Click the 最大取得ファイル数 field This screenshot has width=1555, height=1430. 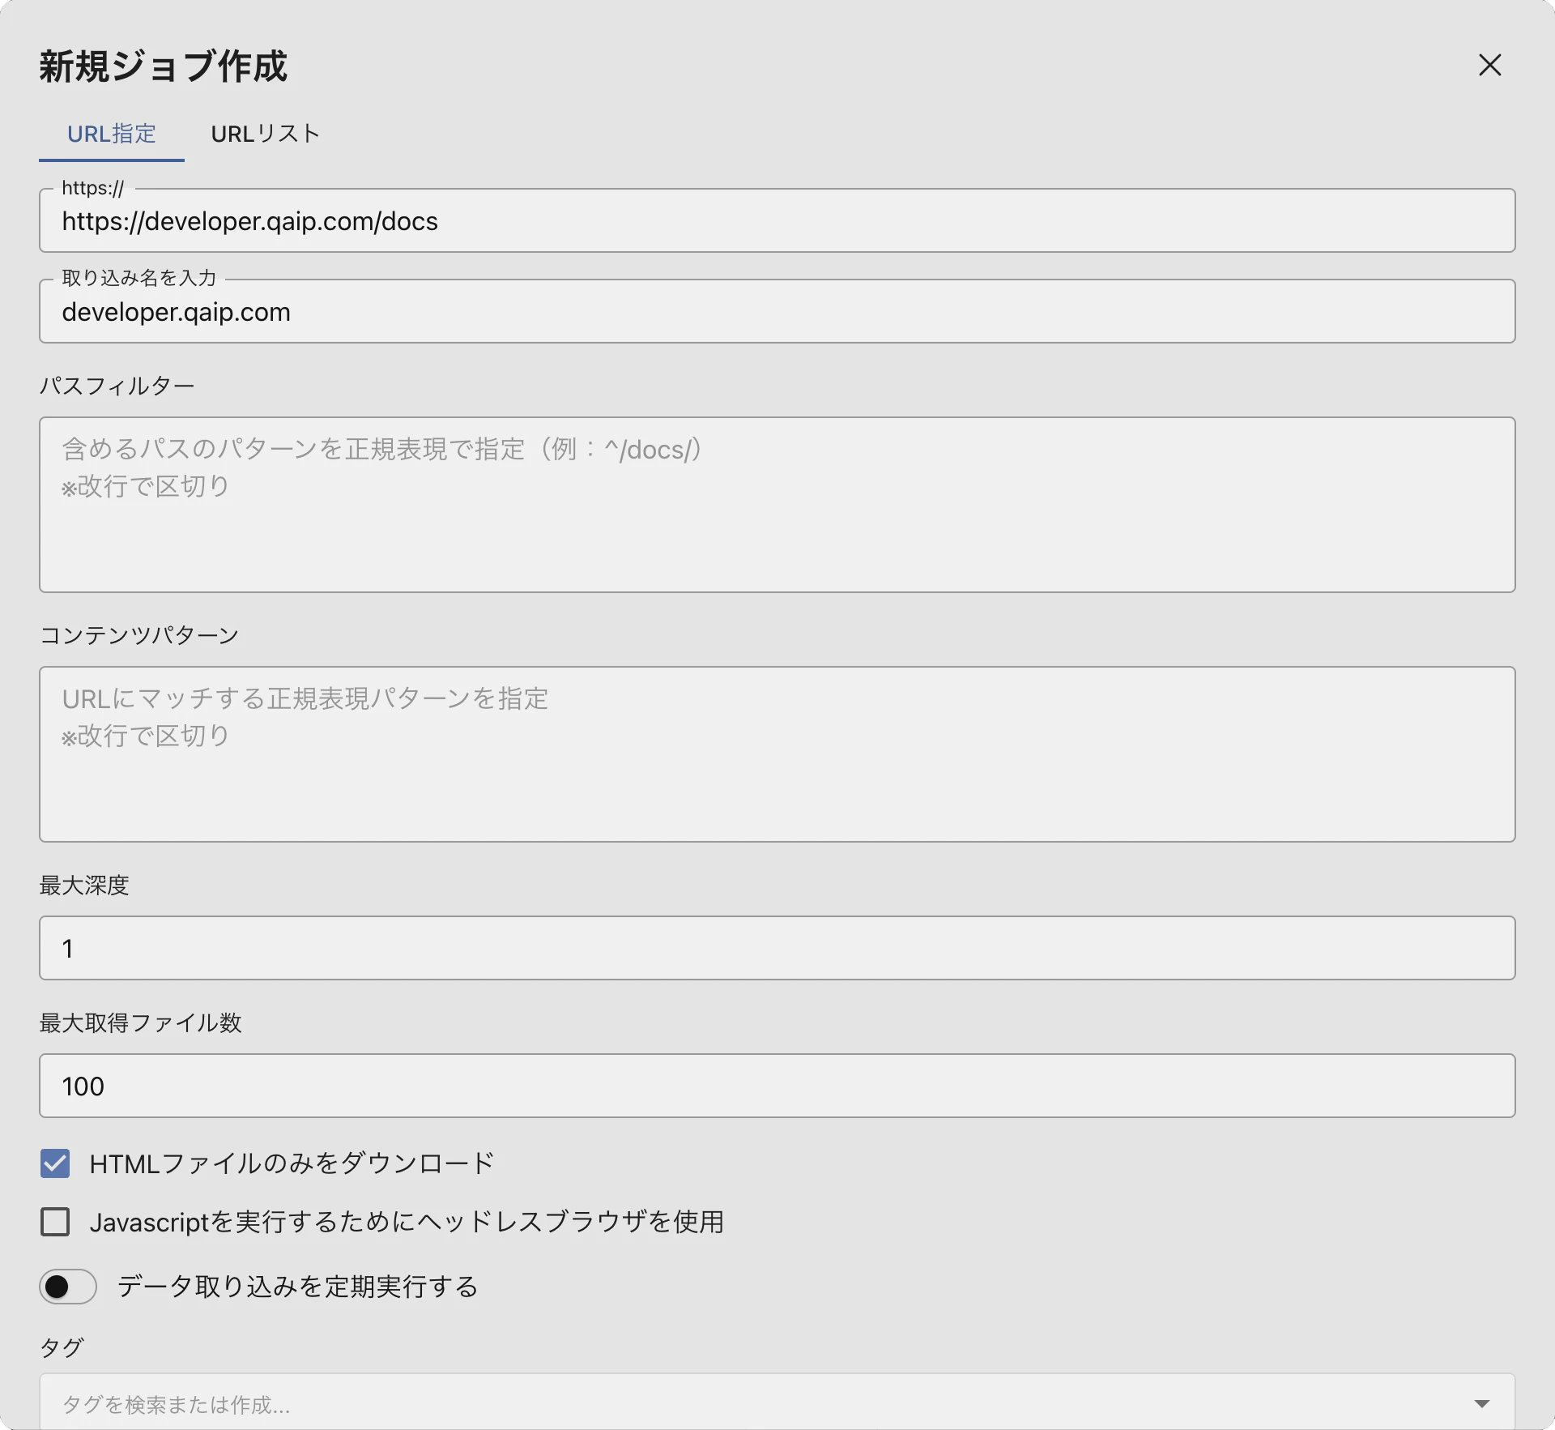coord(776,1086)
